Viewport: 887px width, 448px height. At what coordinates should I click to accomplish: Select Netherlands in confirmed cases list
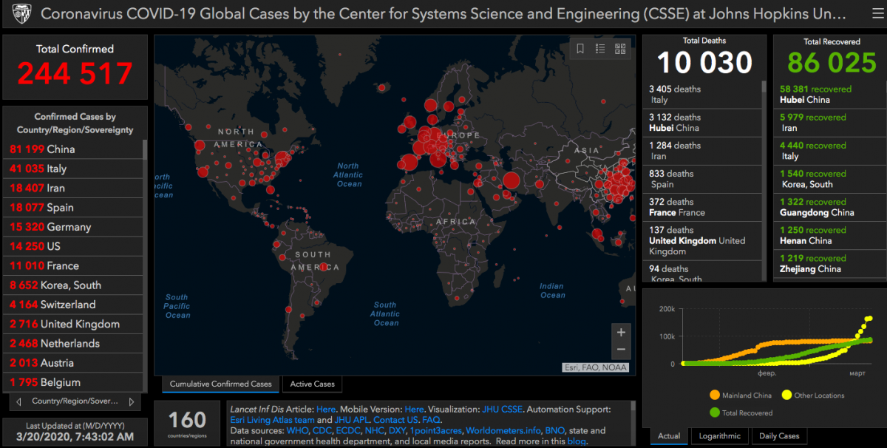click(72, 343)
